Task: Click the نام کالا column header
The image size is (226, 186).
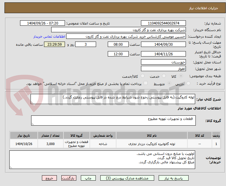Action: point(152,135)
